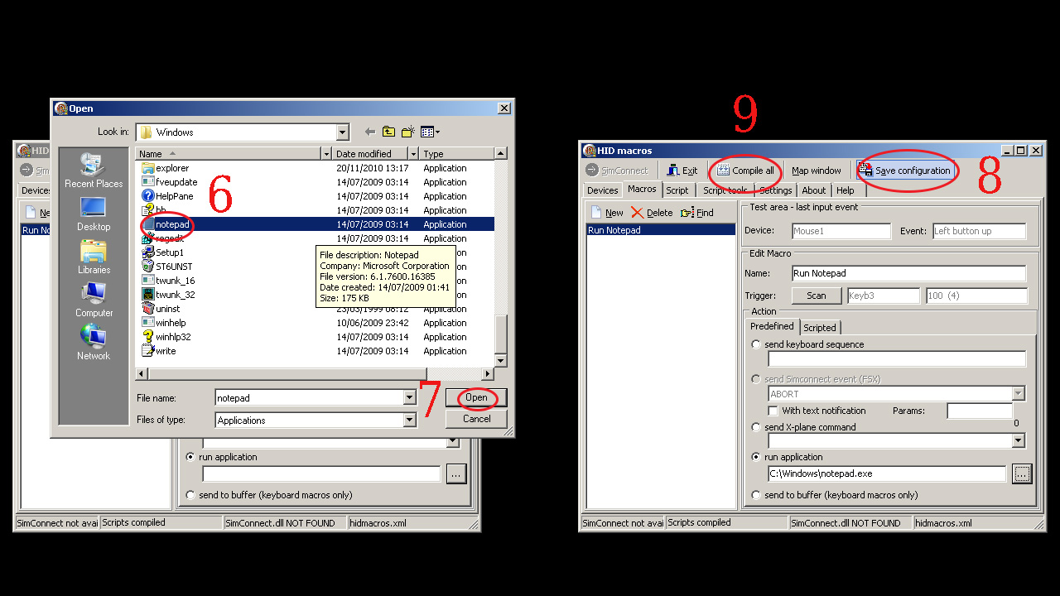This screenshot has height=596, width=1060.
Task: Click the Exit toolbar icon in HID macros
Action: coord(673,171)
